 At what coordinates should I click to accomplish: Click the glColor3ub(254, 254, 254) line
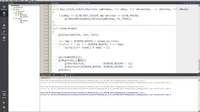[78, 35]
